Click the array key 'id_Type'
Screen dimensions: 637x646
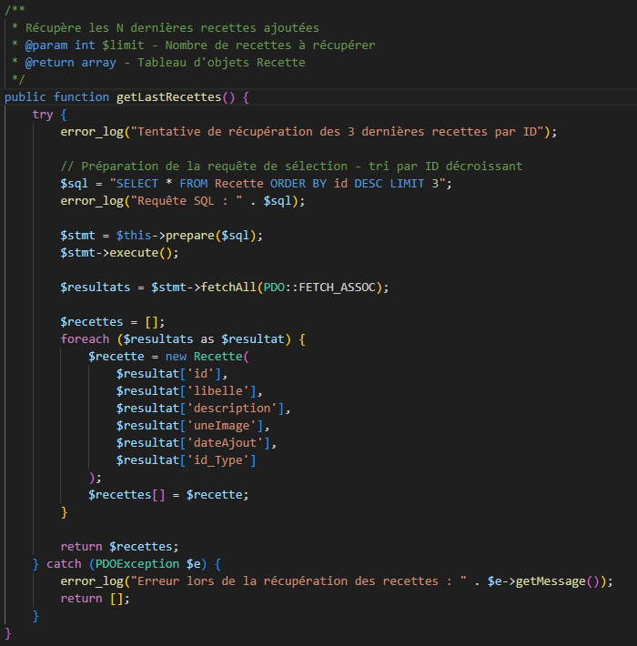[x=218, y=460]
